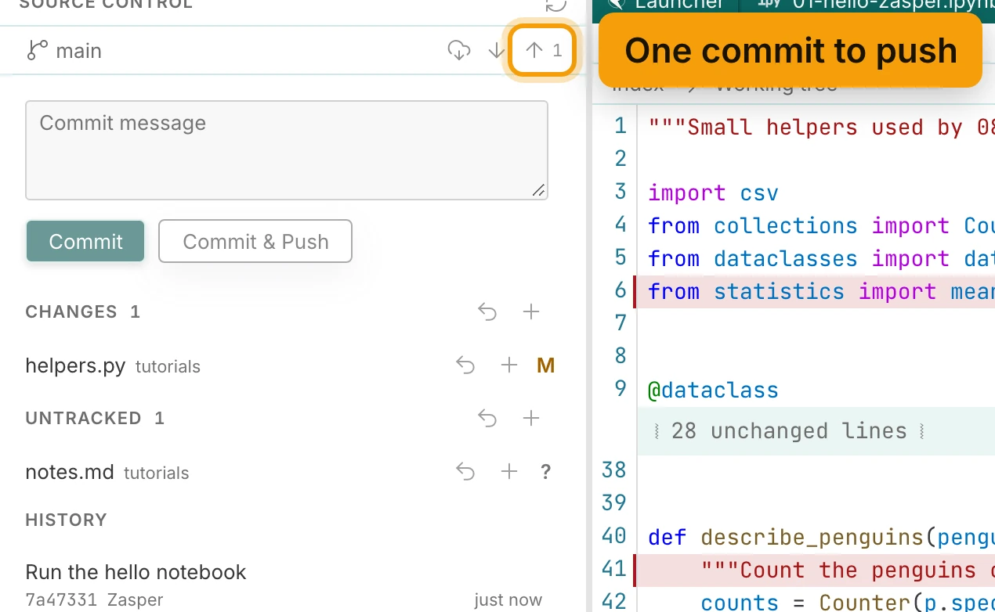
Task: Discard all changes in CHANGES section
Action: tap(487, 312)
